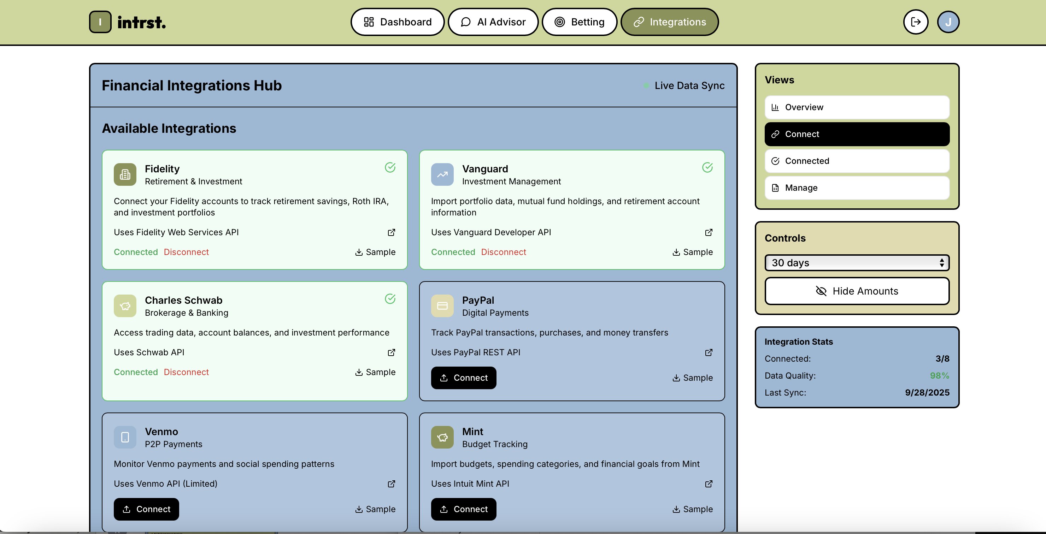Open Fidelity Web Services API external link icon
The height and width of the screenshot is (534, 1046).
click(x=391, y=232)
